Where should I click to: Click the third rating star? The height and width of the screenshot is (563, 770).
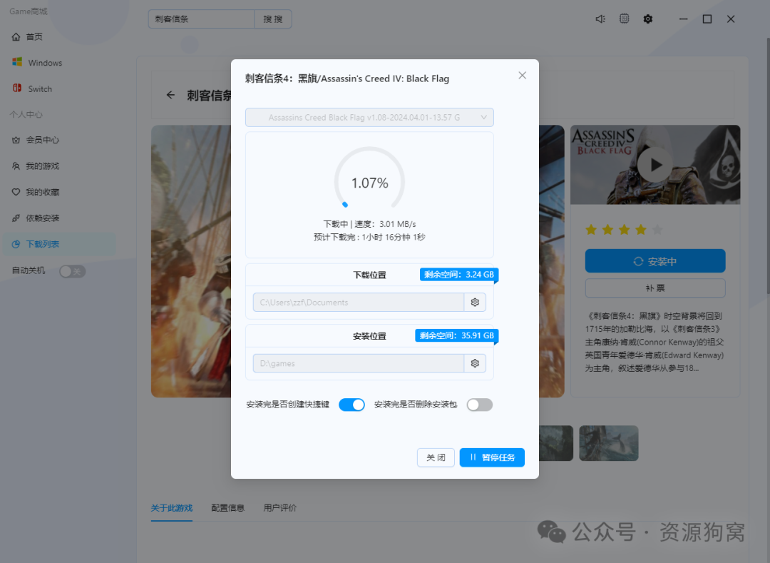(624, 230)
